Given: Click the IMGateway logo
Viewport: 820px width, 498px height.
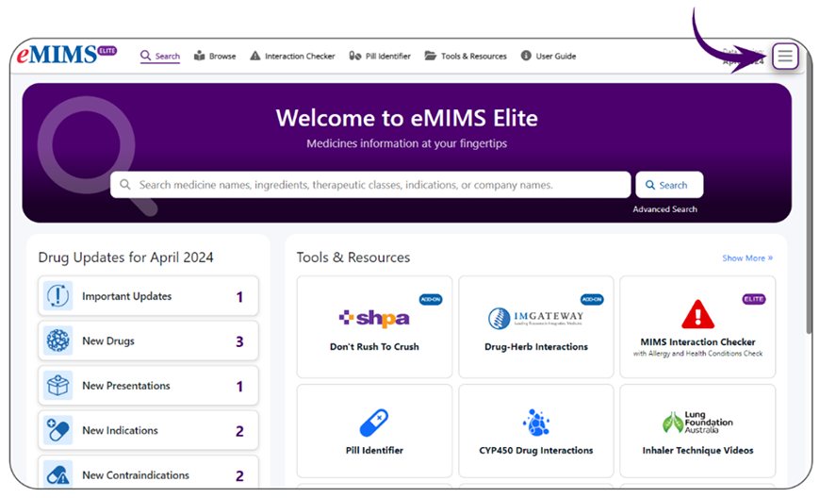Looking at the screenshot, I should pyautogui.click(x=536, y=318).
